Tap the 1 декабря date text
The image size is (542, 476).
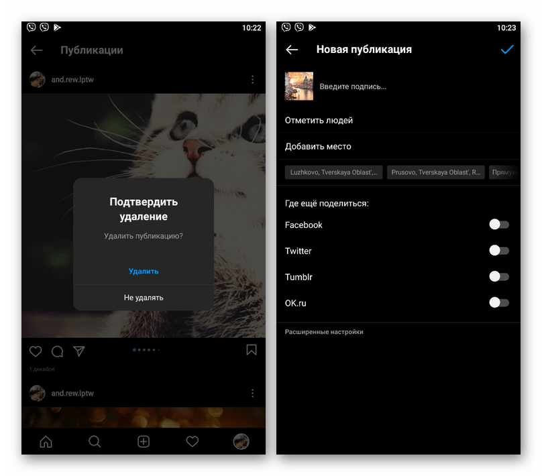tap(42, 369)
